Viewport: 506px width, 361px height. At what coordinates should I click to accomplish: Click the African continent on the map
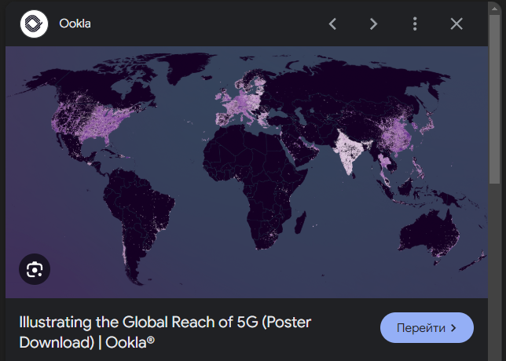tap(255, 180)
